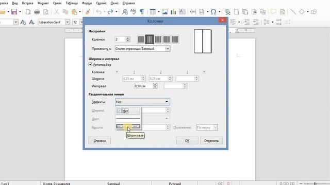Open the Формат menu
330x185 pixels.
(43, 3)
